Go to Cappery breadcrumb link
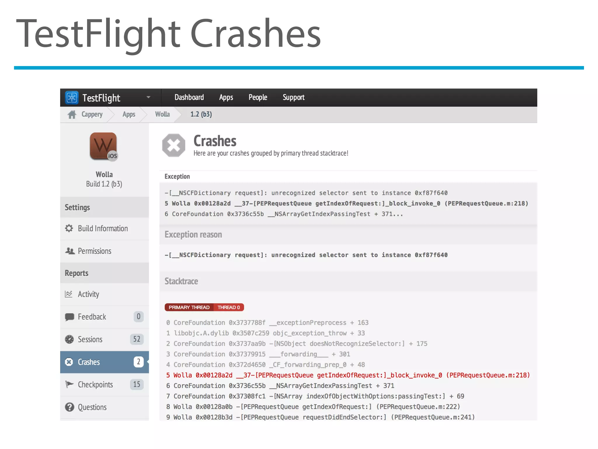598x449 pixels. point(92,114)
